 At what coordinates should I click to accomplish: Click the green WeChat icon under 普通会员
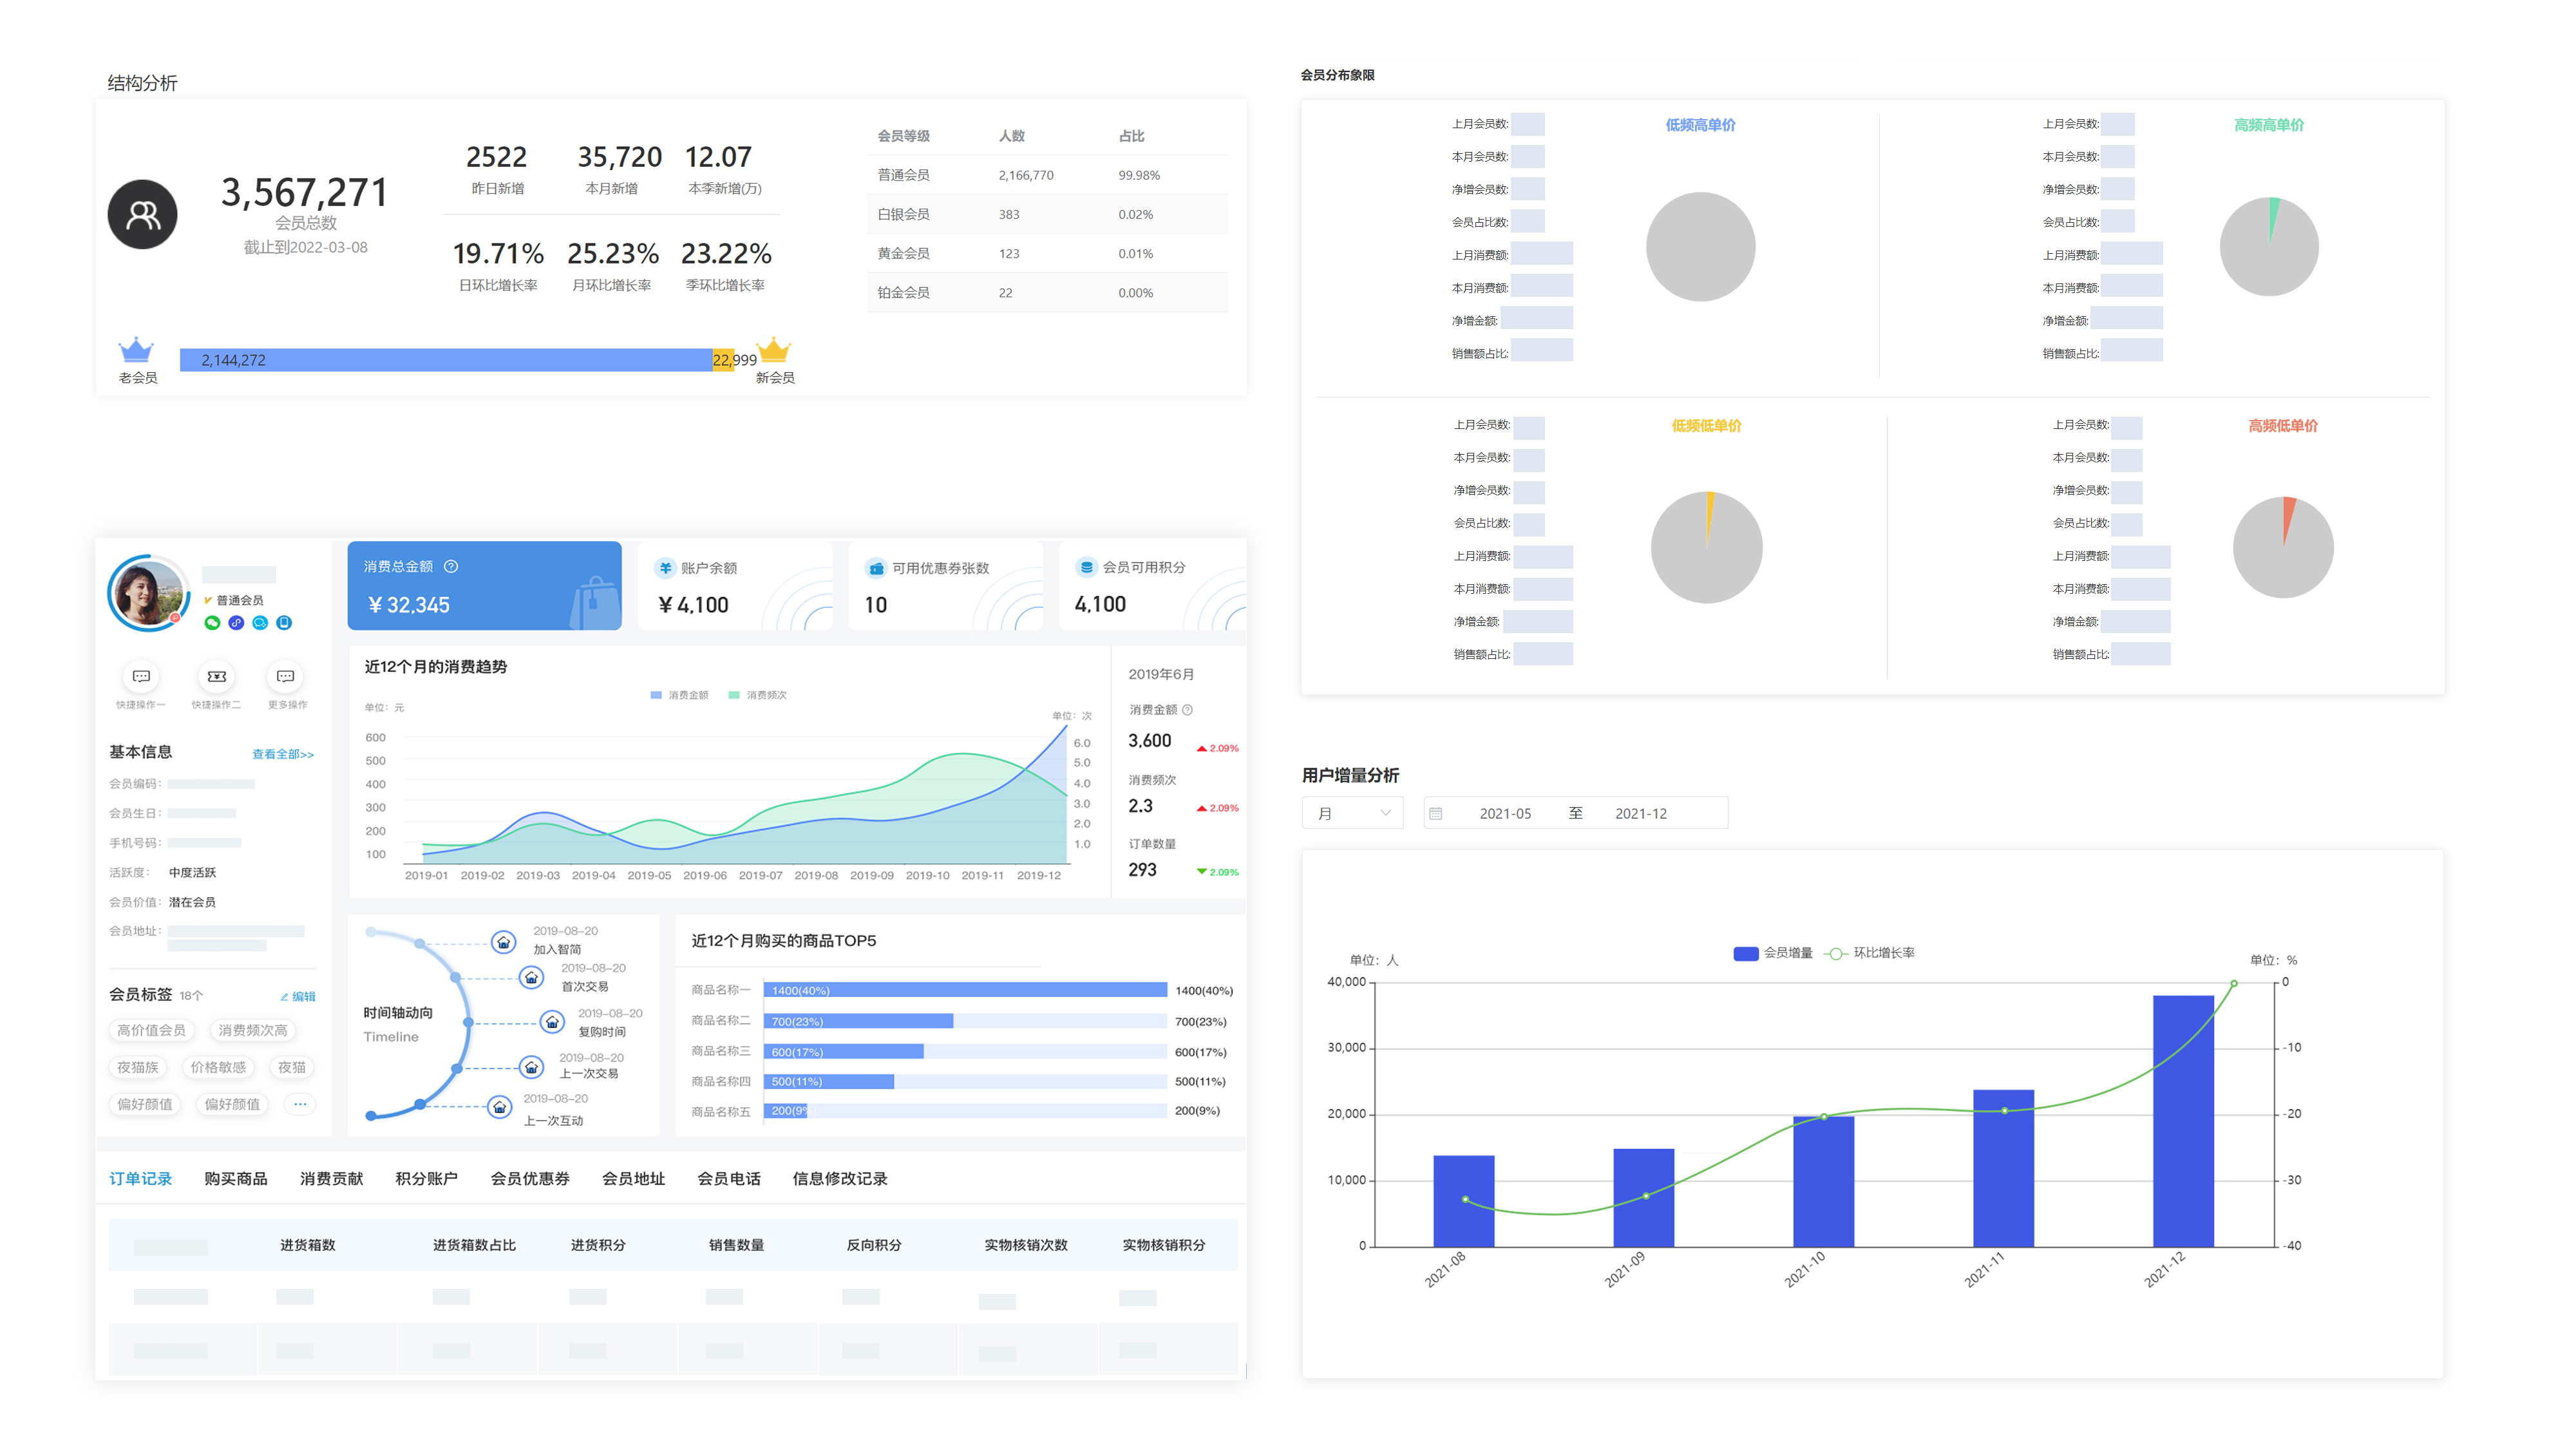212,623
